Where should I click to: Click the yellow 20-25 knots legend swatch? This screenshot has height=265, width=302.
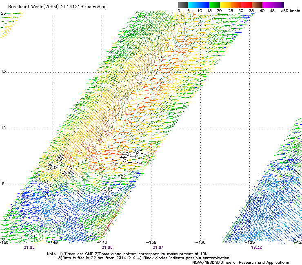point(225,5)
